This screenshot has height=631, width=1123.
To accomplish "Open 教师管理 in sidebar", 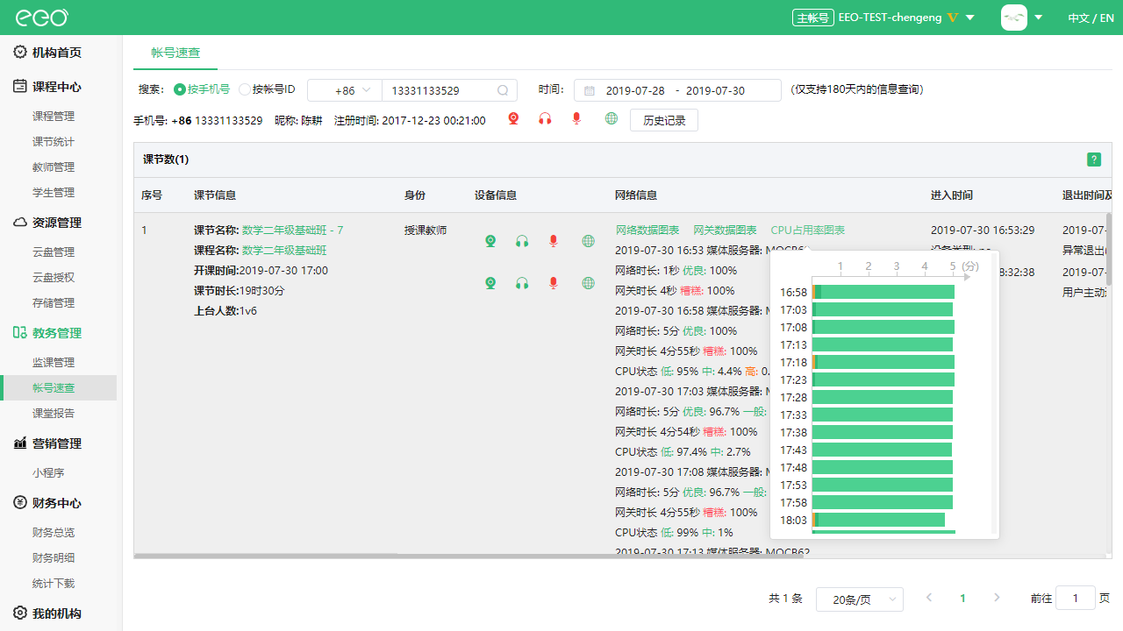I will [54, 167].
